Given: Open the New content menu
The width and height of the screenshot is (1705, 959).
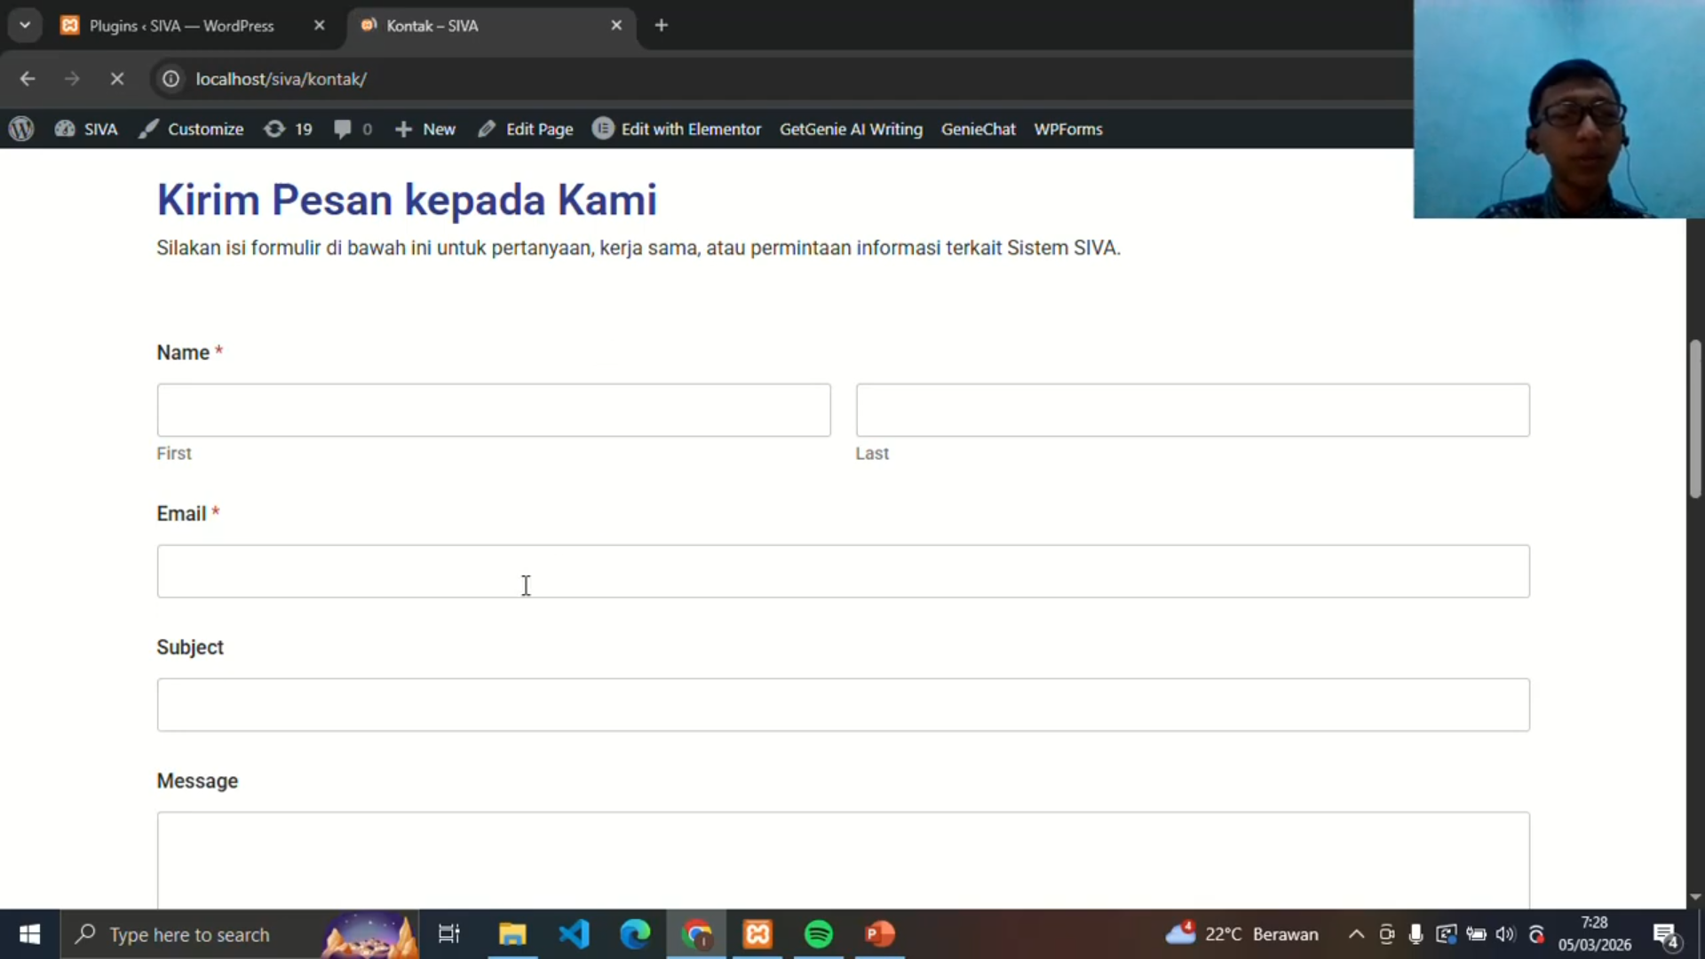Looking at the screenshot, I should [x=425, y=129].
